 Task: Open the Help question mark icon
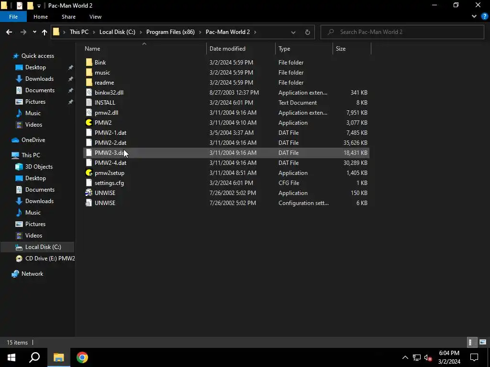[485, 17]
